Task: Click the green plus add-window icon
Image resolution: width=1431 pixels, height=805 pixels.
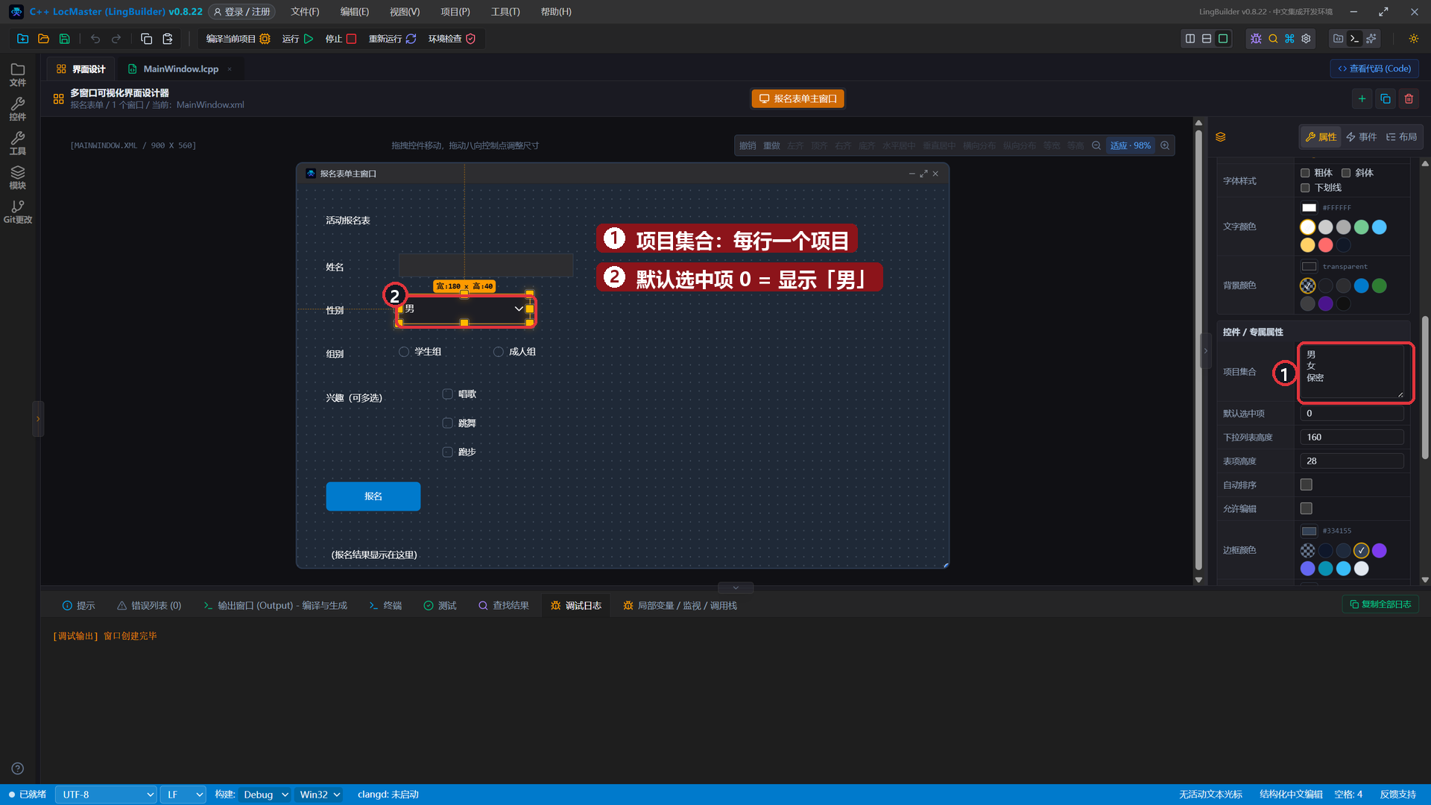Action: click(1362, 98)
